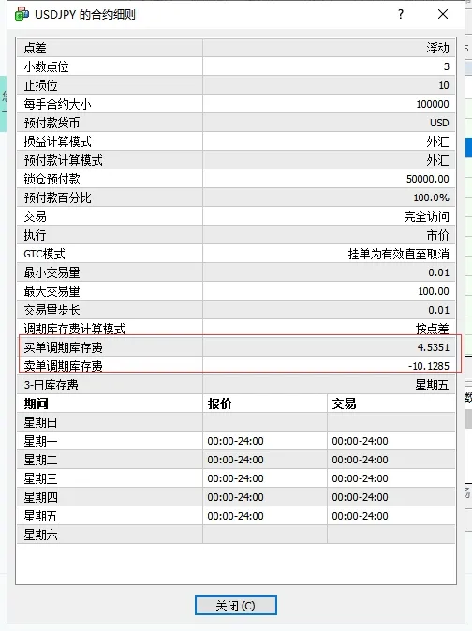Select the 交易量步长 label
This screenshot has height=631, width=472.
52,310
